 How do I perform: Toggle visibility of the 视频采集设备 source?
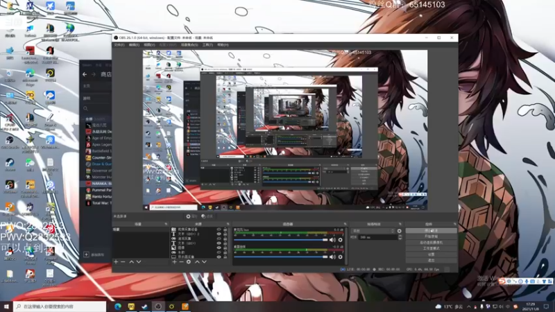[x=219, y=229]
